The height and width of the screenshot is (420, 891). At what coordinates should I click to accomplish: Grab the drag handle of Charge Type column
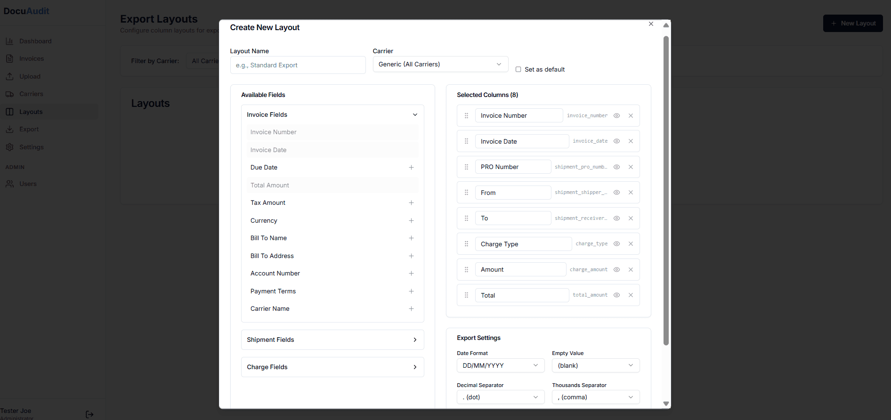467,244
